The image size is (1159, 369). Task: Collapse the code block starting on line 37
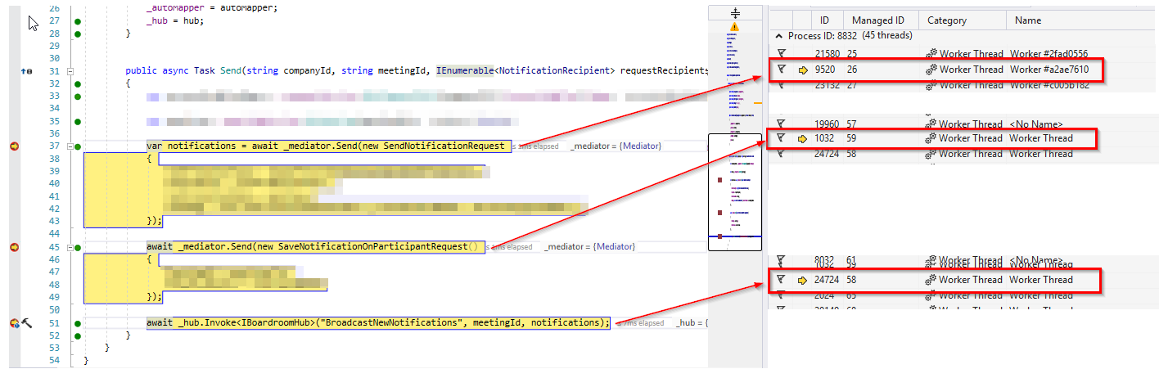[71, 146]
